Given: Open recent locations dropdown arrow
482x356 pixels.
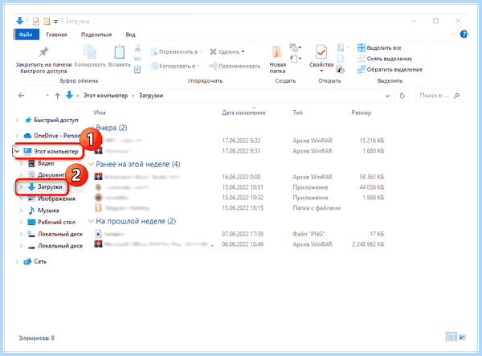Looking at the screenshot, I should click(47, 96).
